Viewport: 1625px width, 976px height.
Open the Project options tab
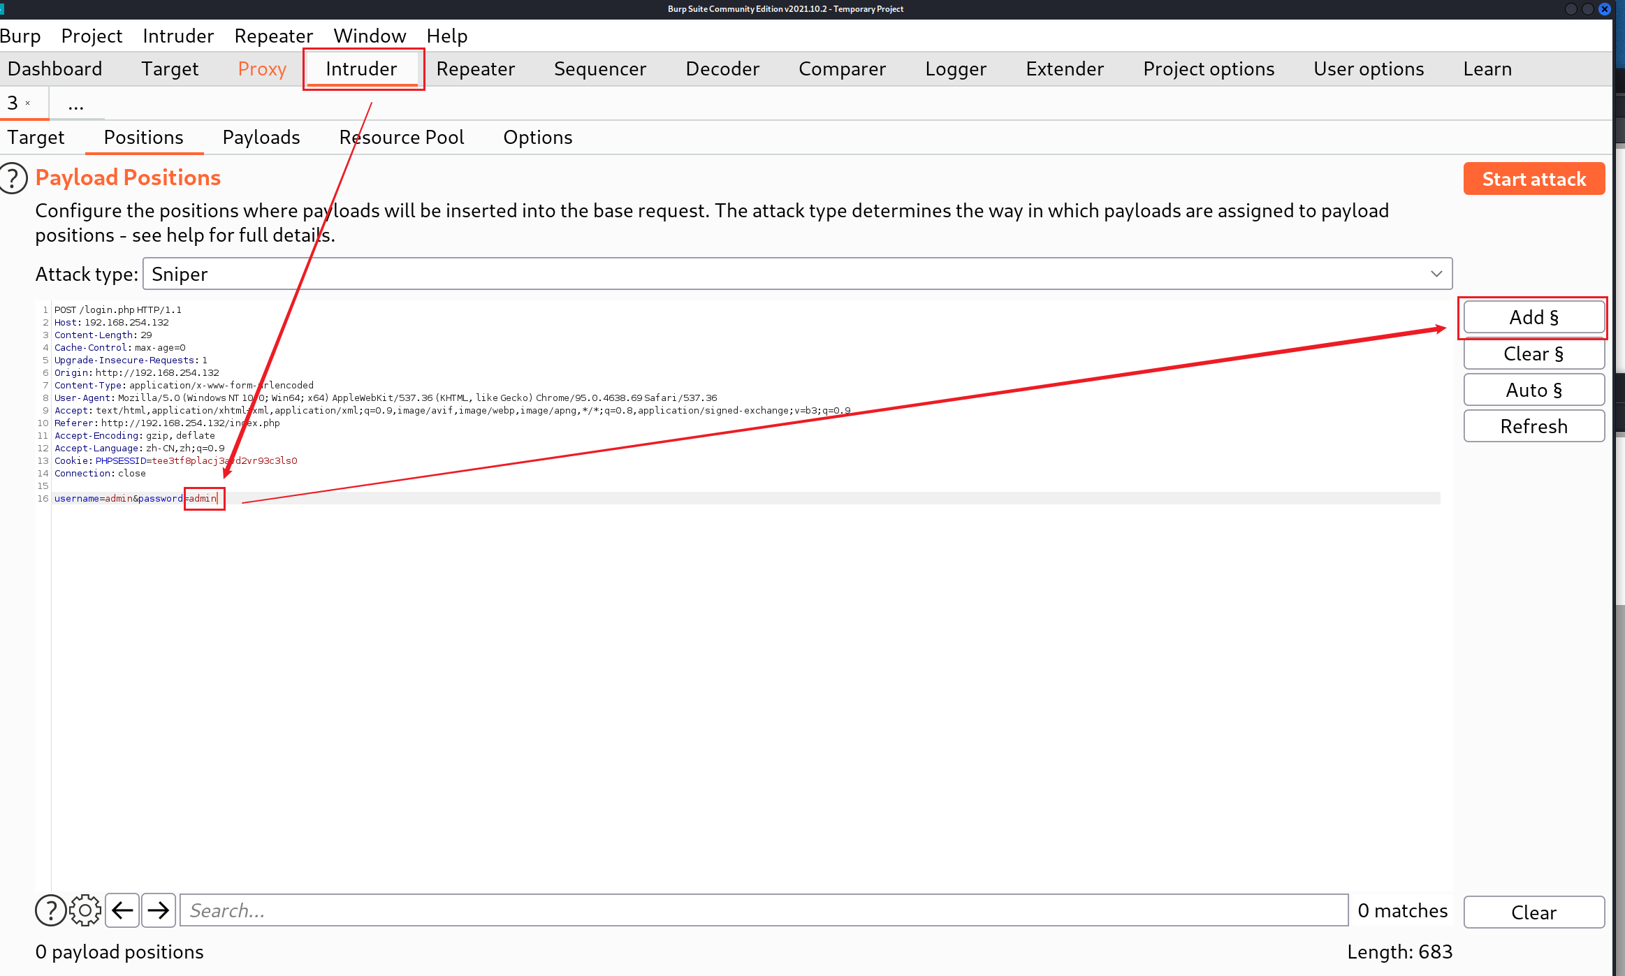coord(1209,68)
